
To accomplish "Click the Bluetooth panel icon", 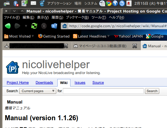I will pos(16,3).
